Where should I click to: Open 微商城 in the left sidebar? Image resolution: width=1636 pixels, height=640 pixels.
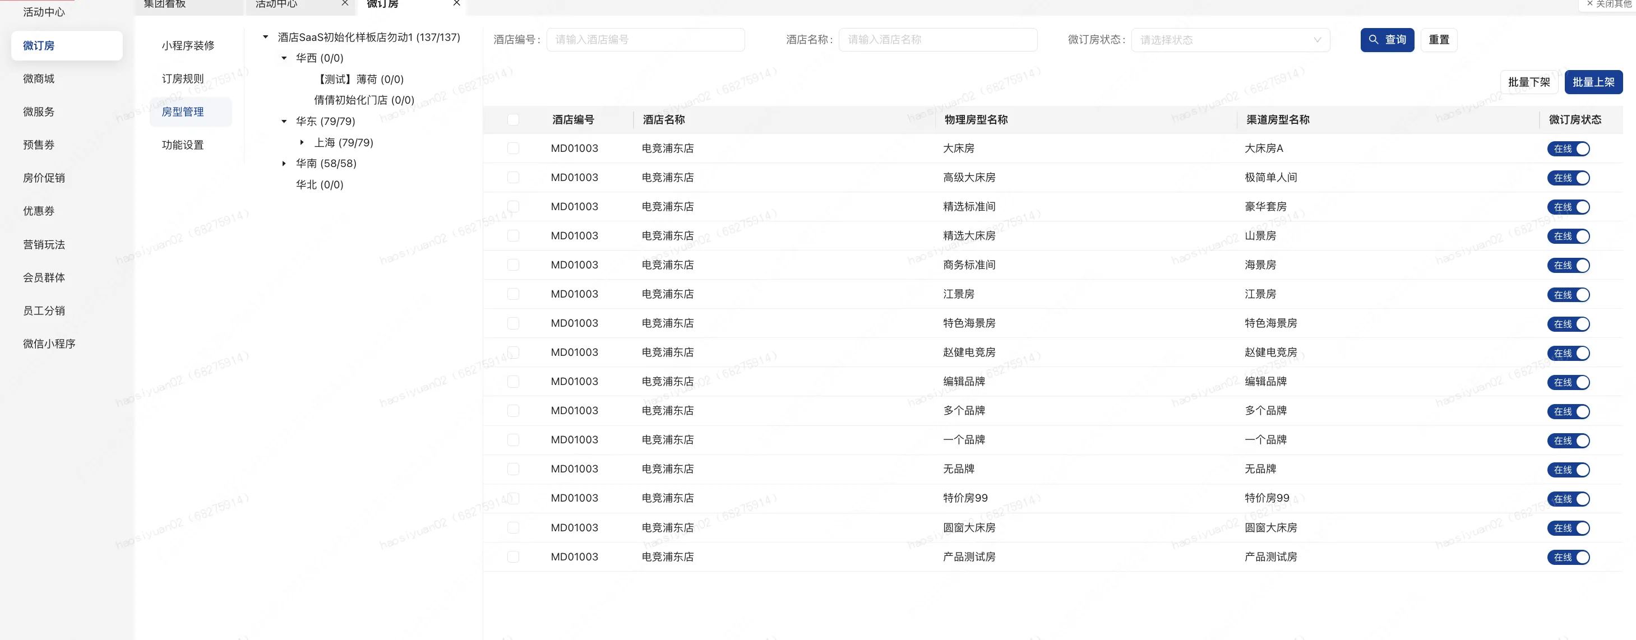(39, 78)
